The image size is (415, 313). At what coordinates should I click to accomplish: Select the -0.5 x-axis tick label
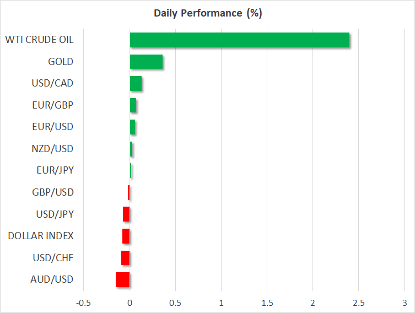coord(84,303)
